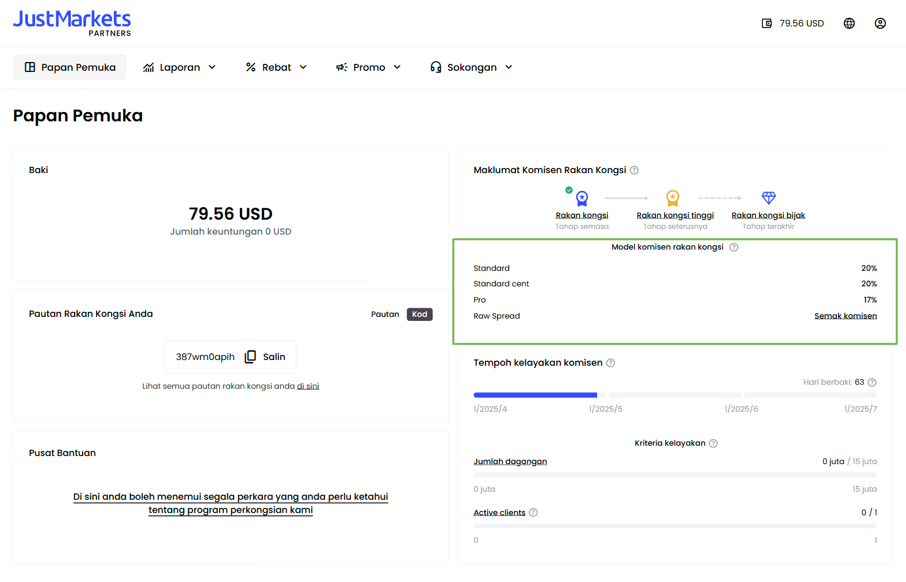Image resolution: width=906 pixels, height=582 pixels.
Task: Open the Rebat menu
Action: click(x=277, y=67)
